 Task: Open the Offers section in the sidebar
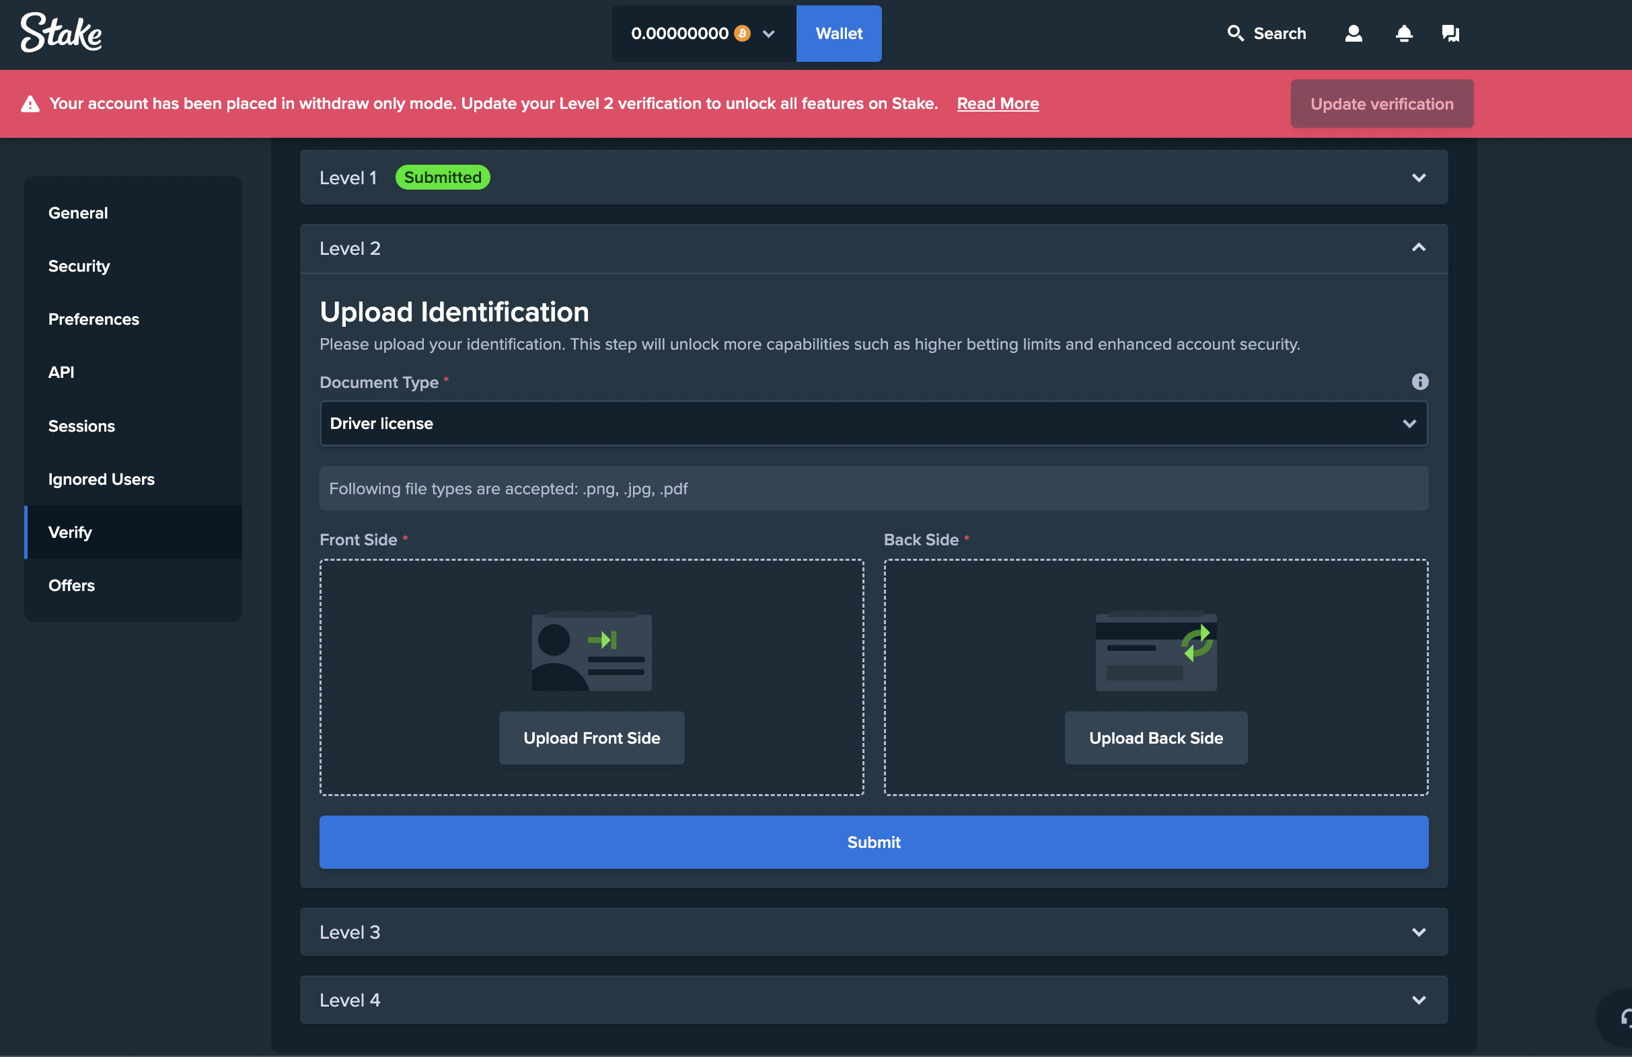coord(71,586)
